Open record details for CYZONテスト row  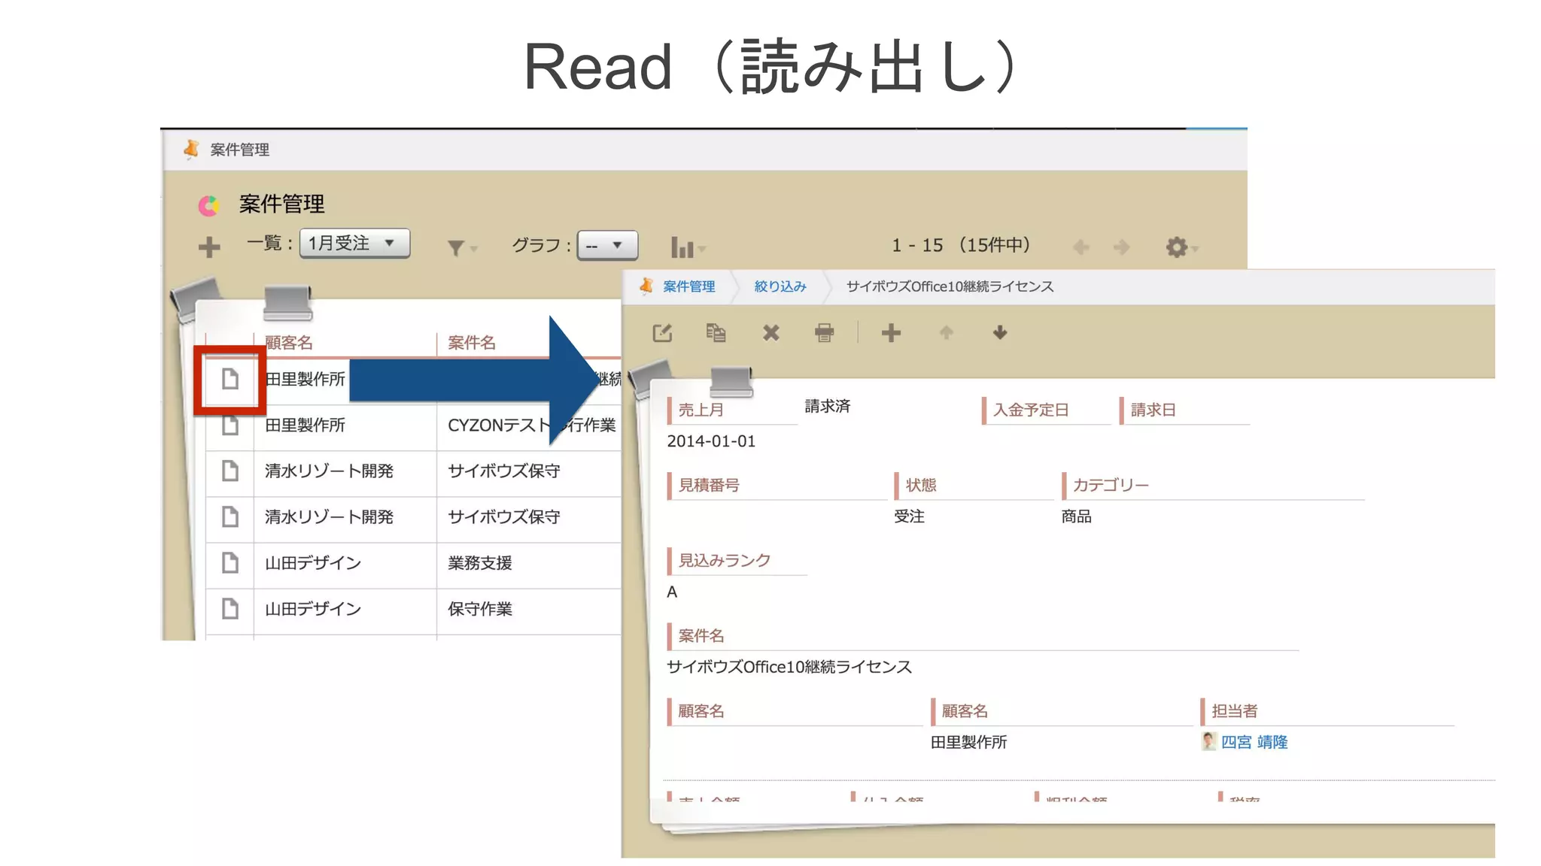(x=230, y=425)
